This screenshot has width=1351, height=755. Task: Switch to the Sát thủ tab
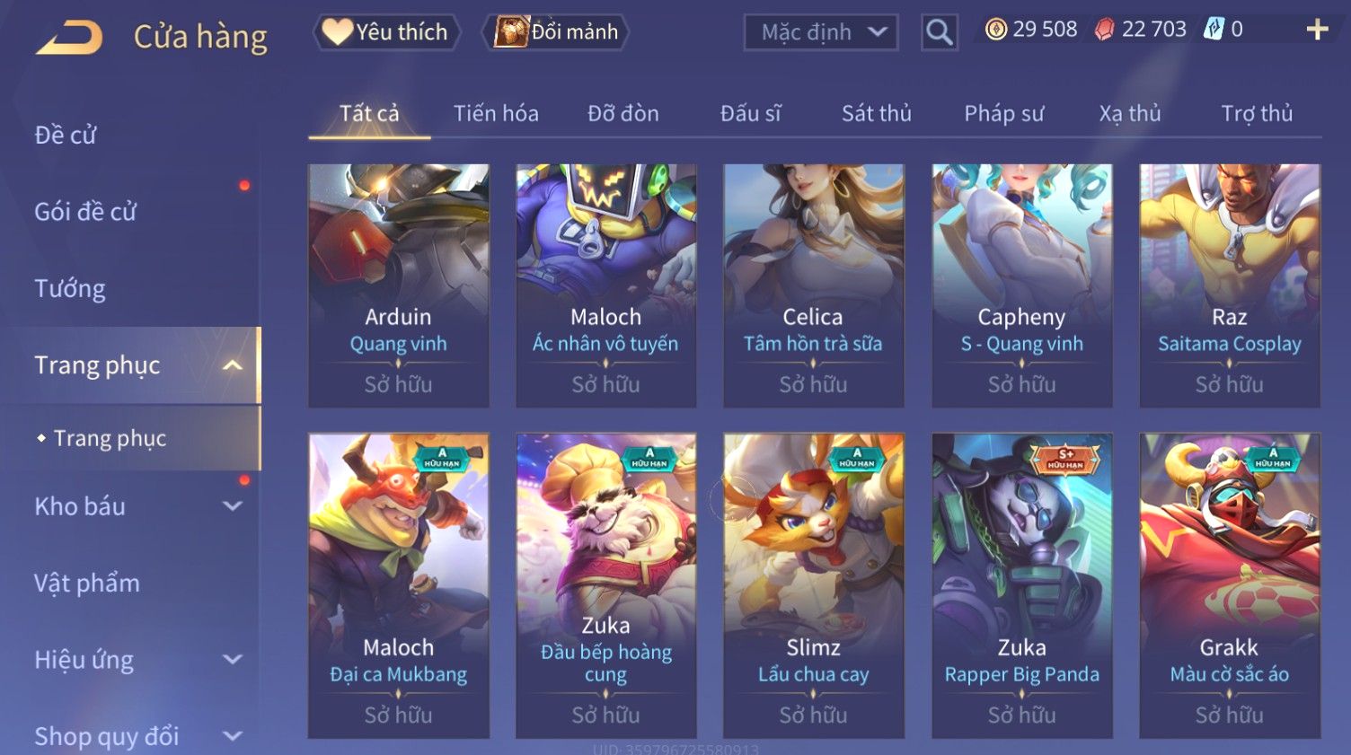pyautogui.click(x=876, y=113)
